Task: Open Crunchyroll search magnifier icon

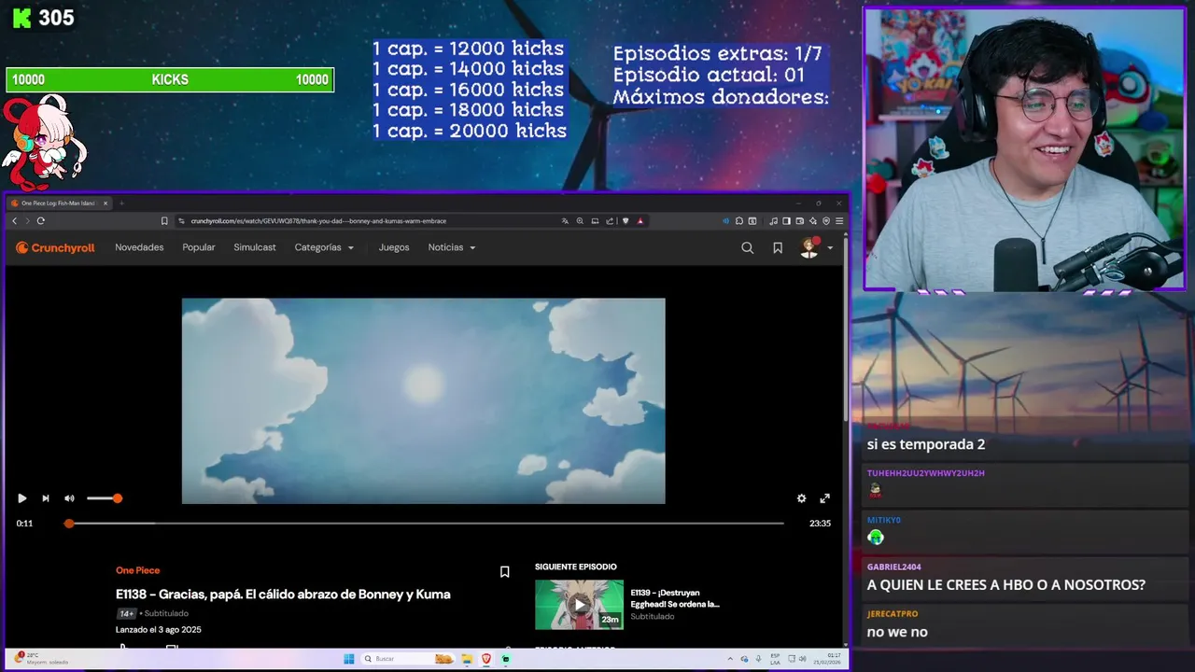Action: pyautogui.click(x=747, y=247)
